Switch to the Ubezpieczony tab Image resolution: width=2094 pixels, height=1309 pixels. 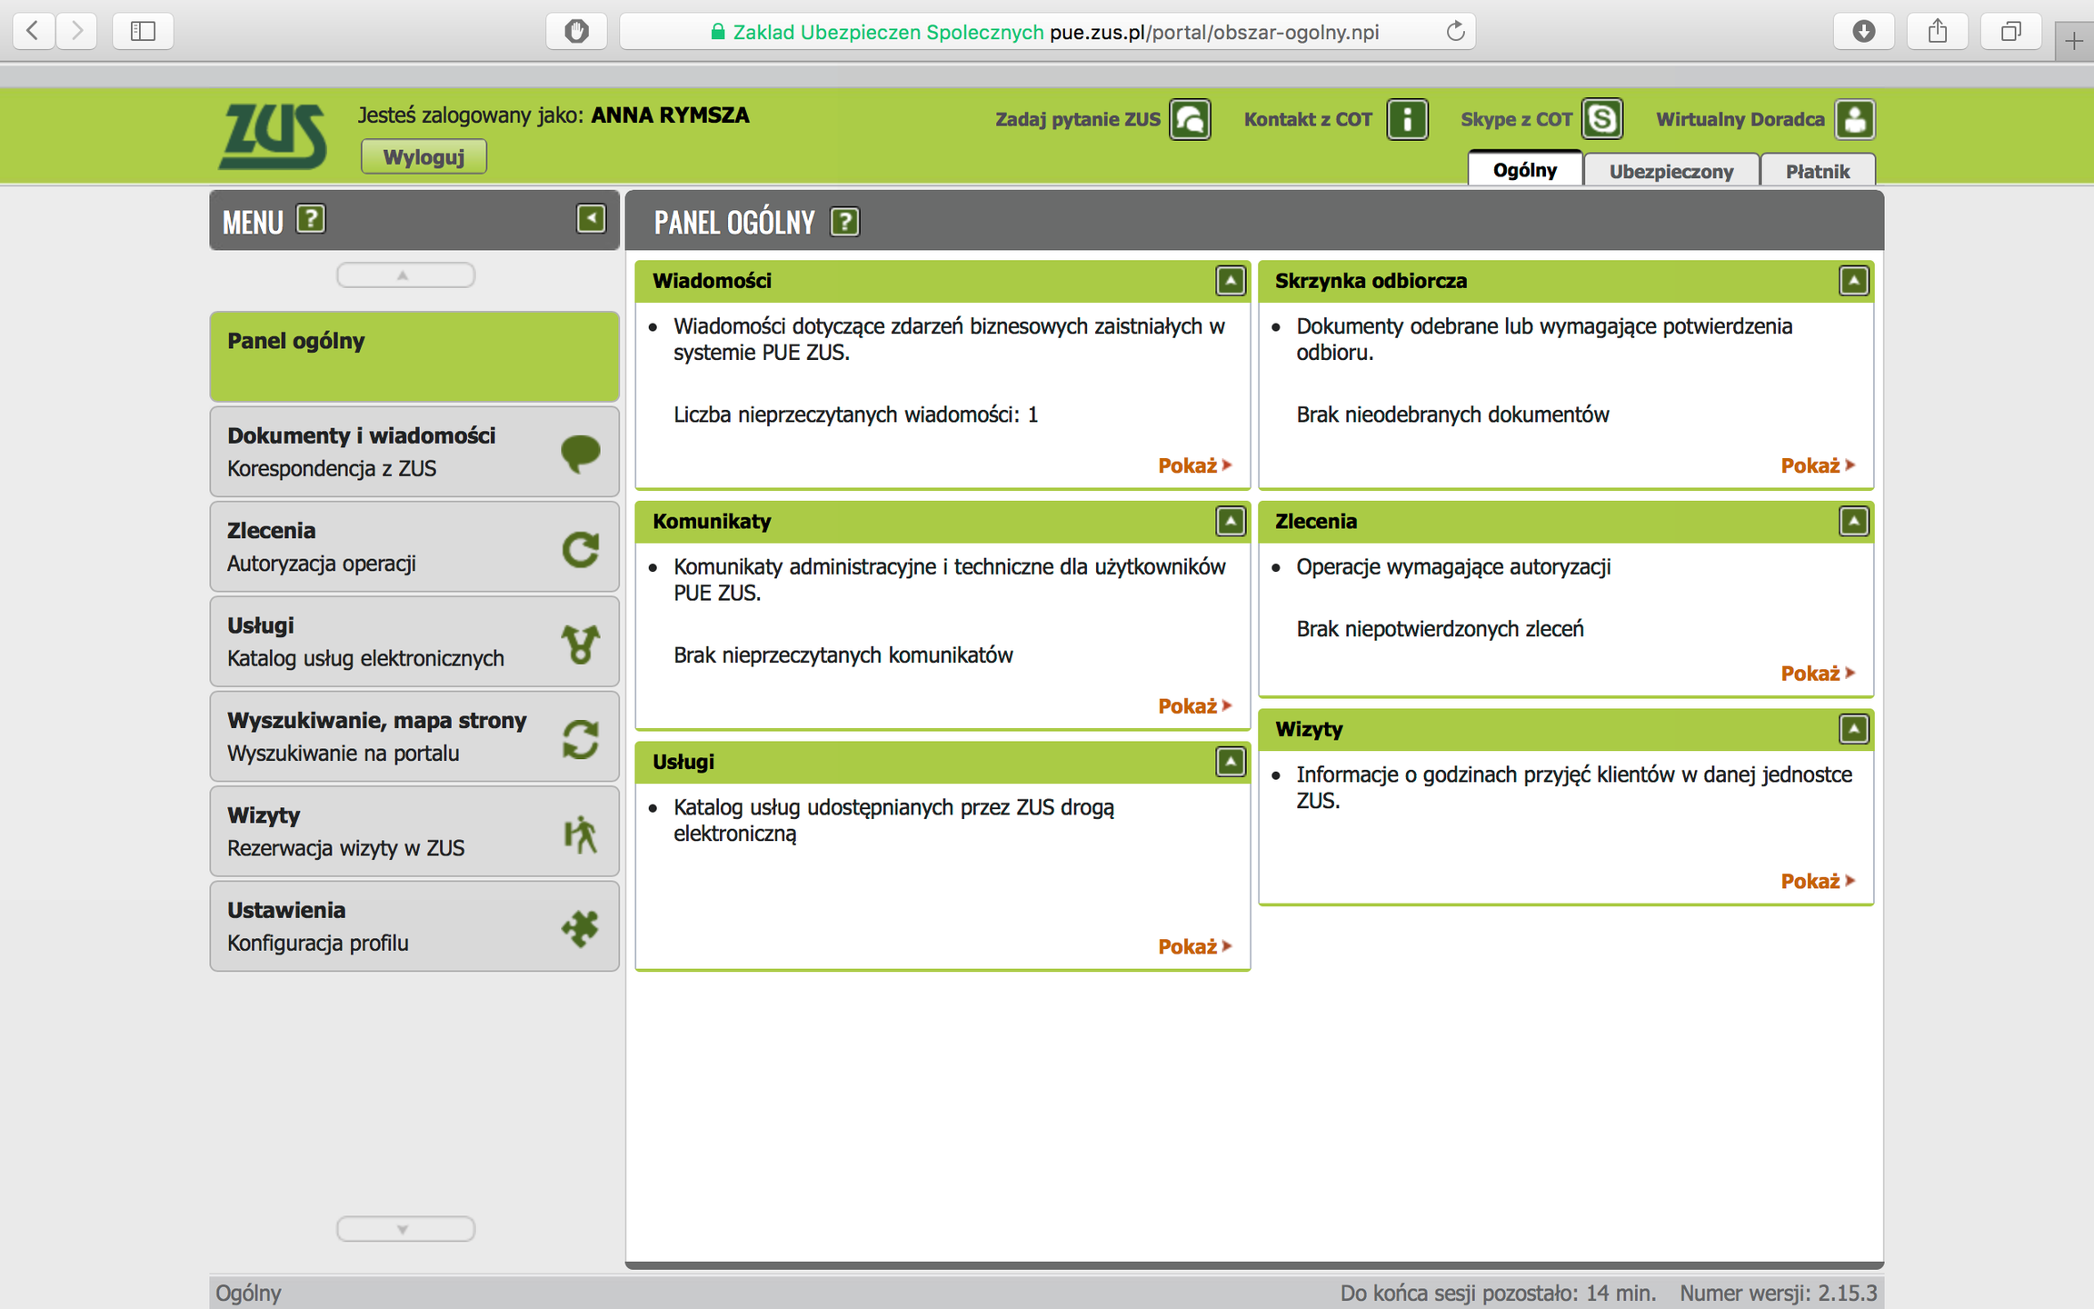[x=1671, y=171]
